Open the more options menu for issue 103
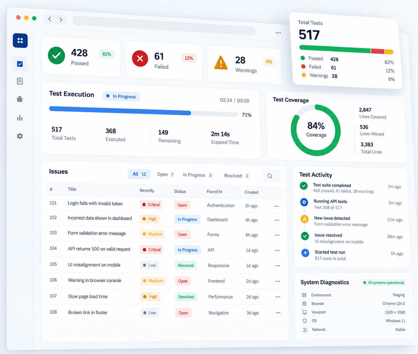The width and height of the screenshot is (418, 354). point(277,235)
